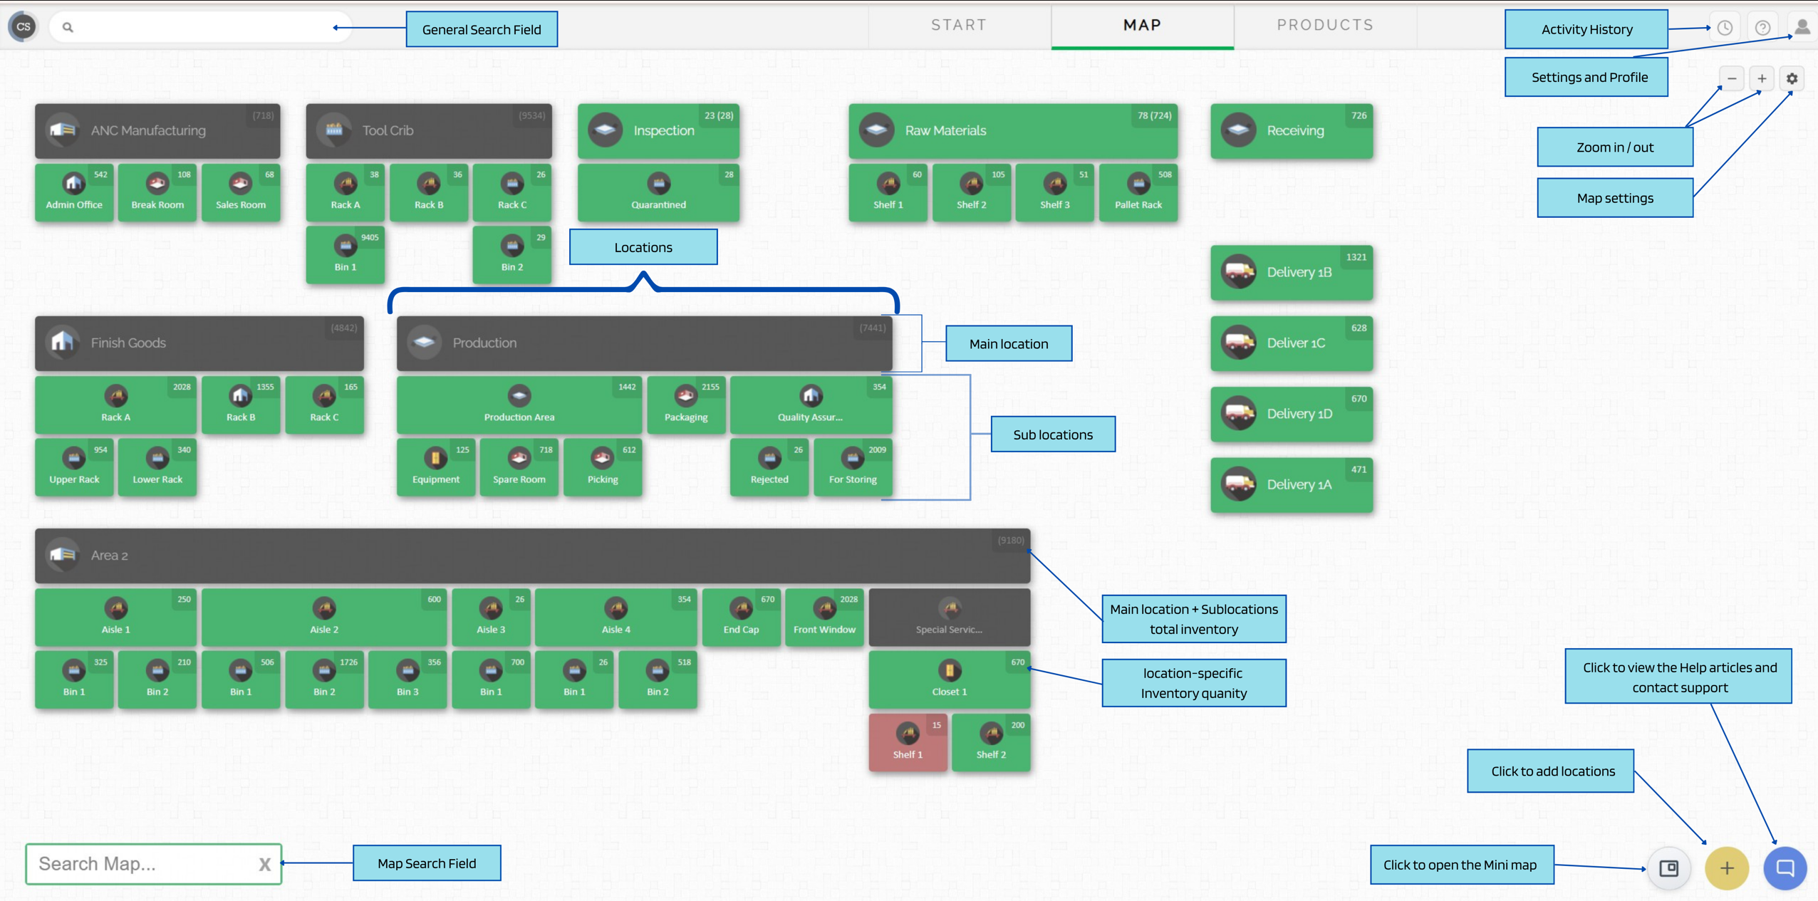Open the Production main location
Viewport: 1818px width, 901px height.
click(x=644, y=343)
